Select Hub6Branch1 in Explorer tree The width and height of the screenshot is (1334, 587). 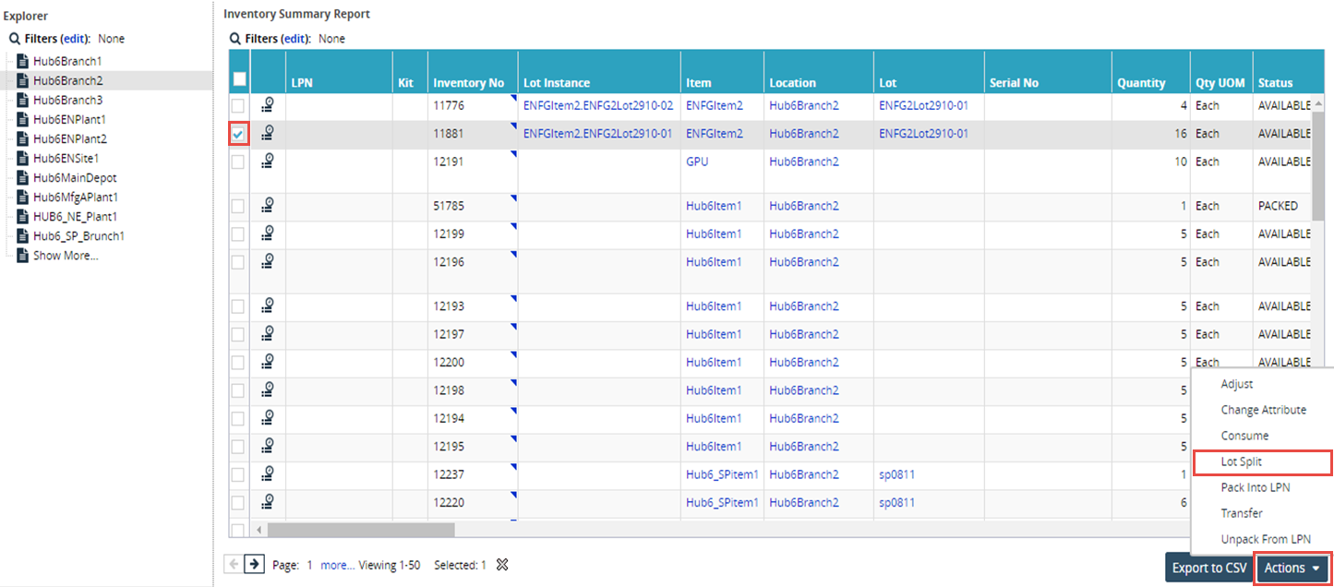67,61
